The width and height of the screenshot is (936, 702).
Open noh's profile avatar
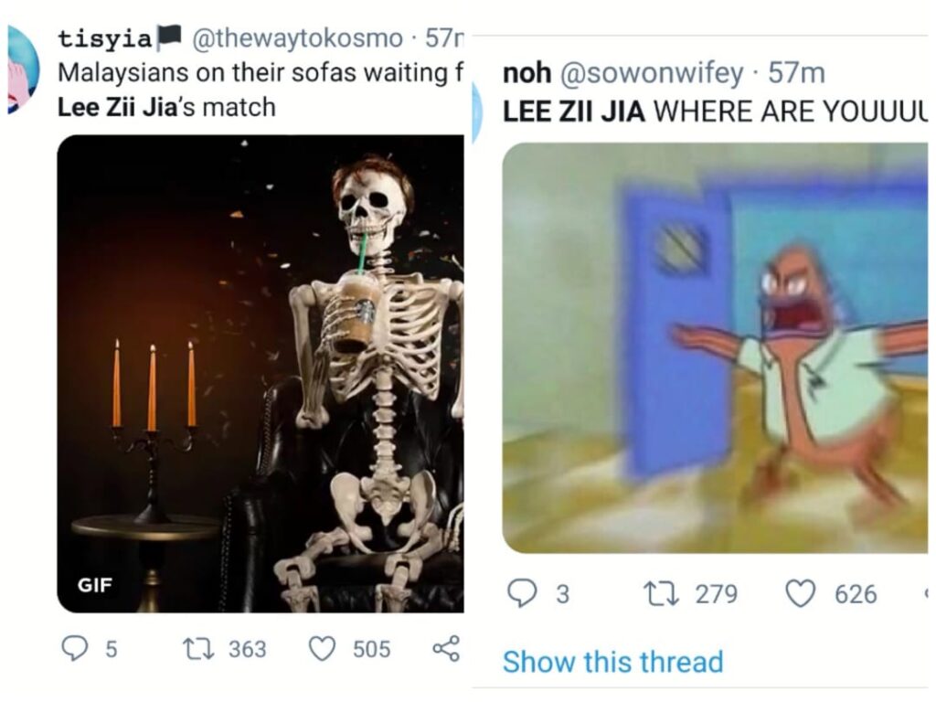476,113
